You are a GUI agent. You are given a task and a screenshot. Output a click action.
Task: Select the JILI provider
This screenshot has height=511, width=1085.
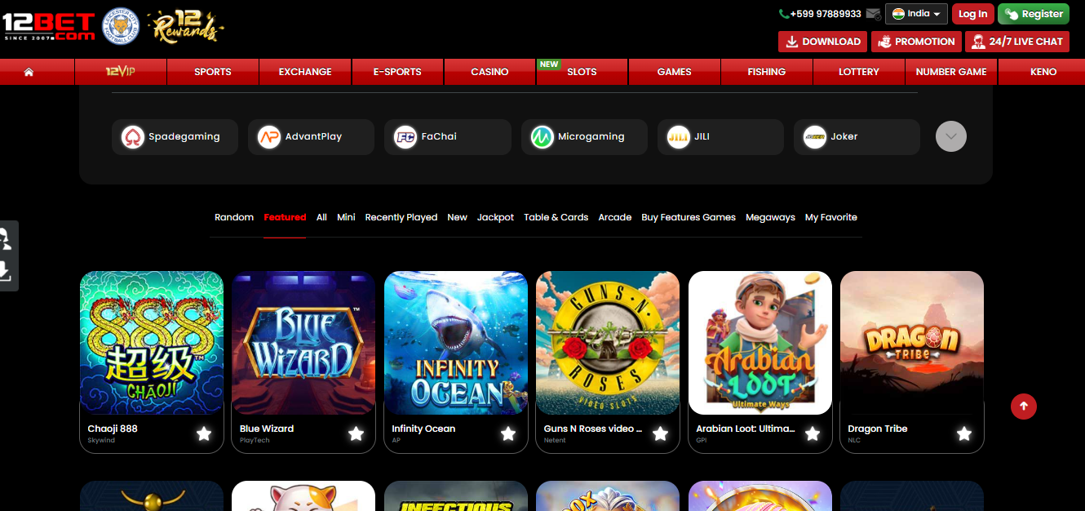point(720,136)
